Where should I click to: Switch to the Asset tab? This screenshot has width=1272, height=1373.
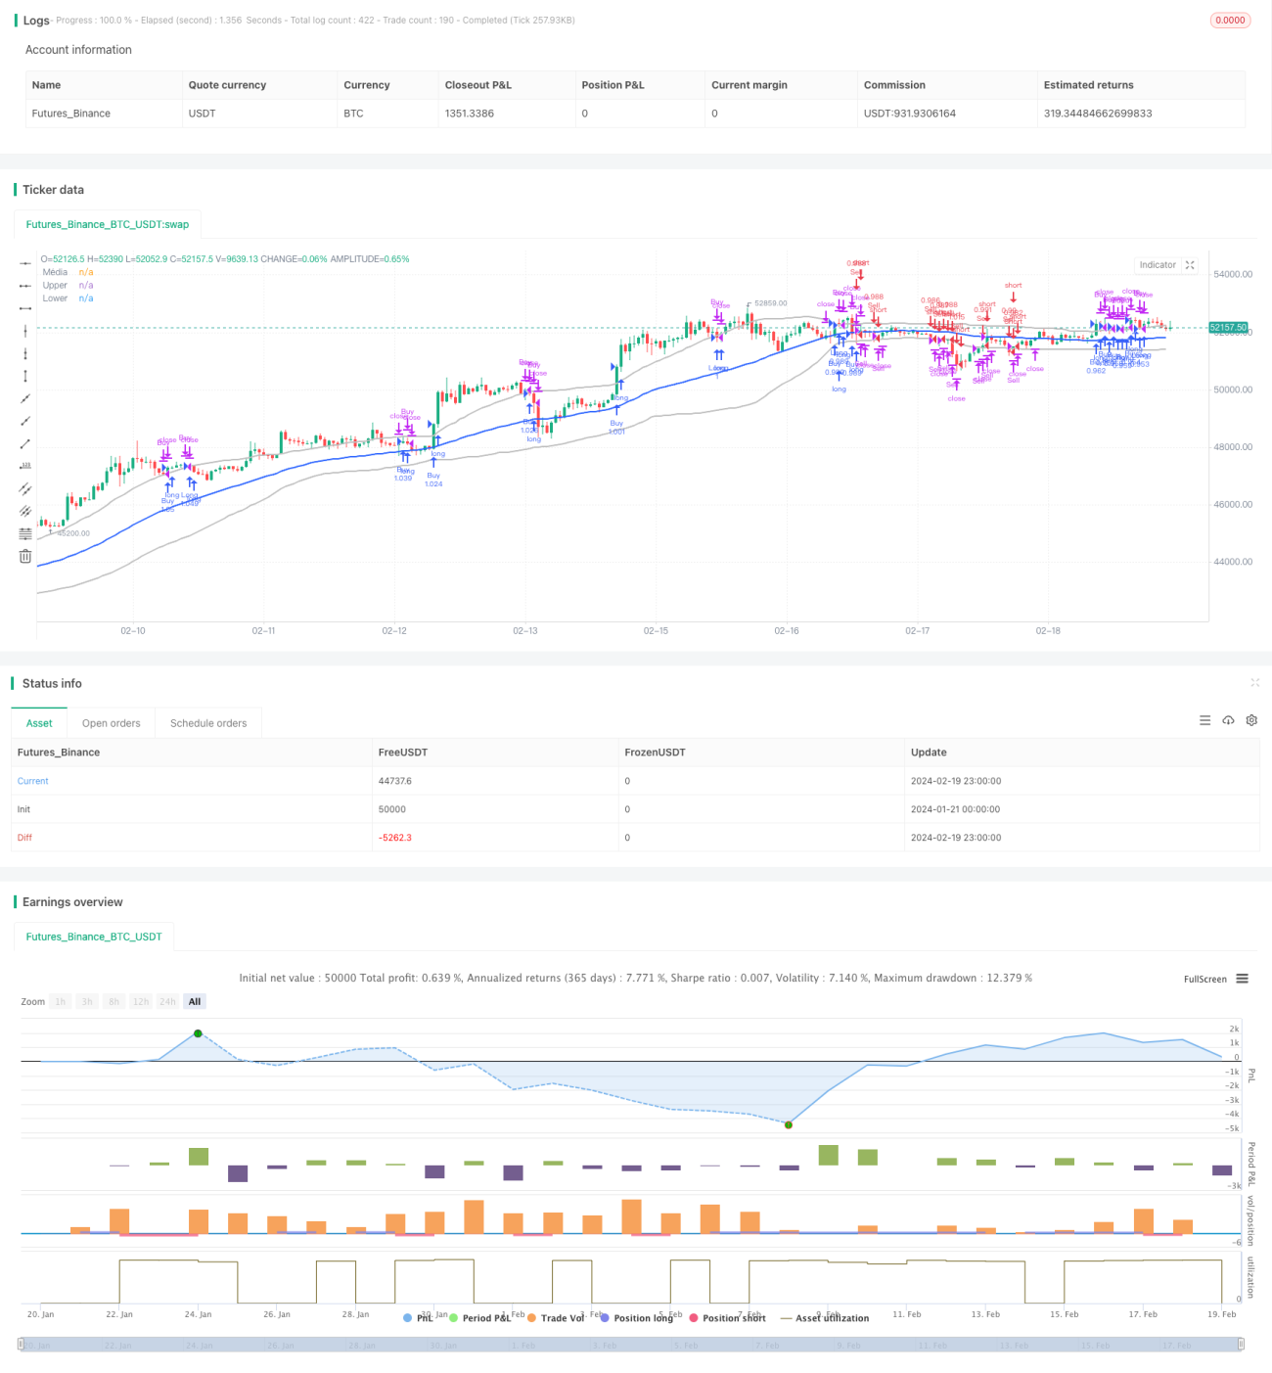39,723
